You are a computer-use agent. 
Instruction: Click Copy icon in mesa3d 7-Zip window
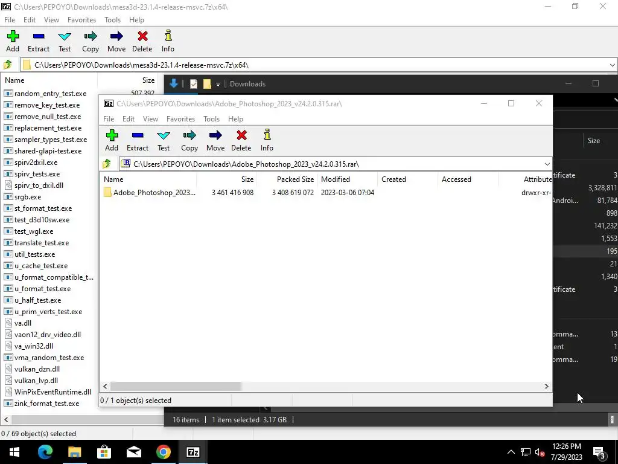coord(91,36)
